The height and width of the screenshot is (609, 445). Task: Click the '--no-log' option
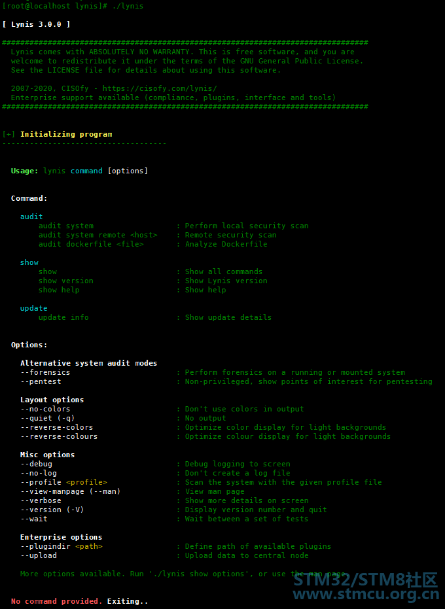[x=39, y=473]
